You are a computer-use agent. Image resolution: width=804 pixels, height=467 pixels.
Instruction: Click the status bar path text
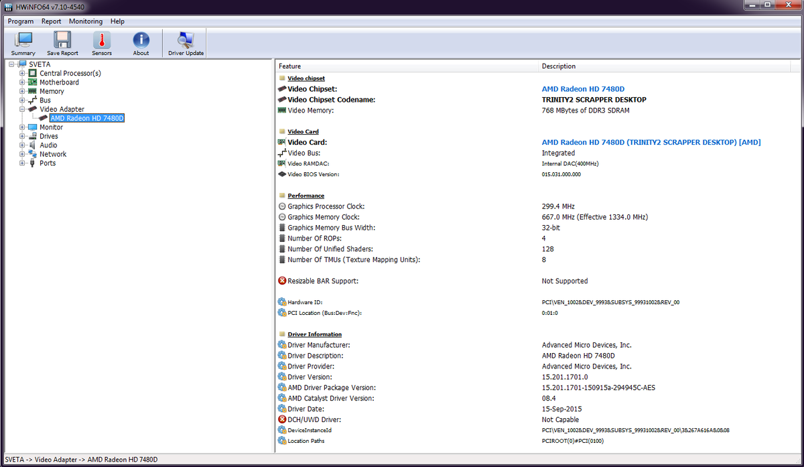81,460
